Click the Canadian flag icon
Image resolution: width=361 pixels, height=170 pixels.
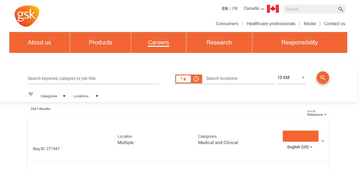pyautogui.click(x=272, y=9)
